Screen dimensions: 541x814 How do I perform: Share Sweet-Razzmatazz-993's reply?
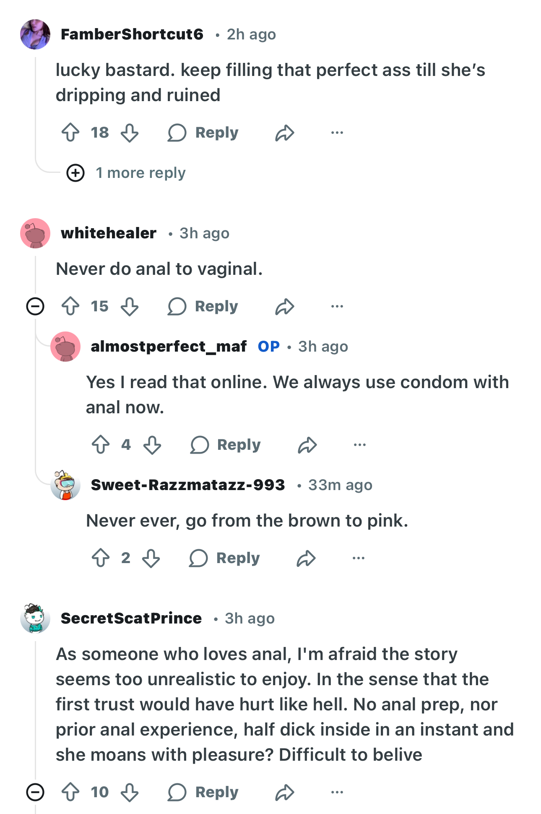306,558
